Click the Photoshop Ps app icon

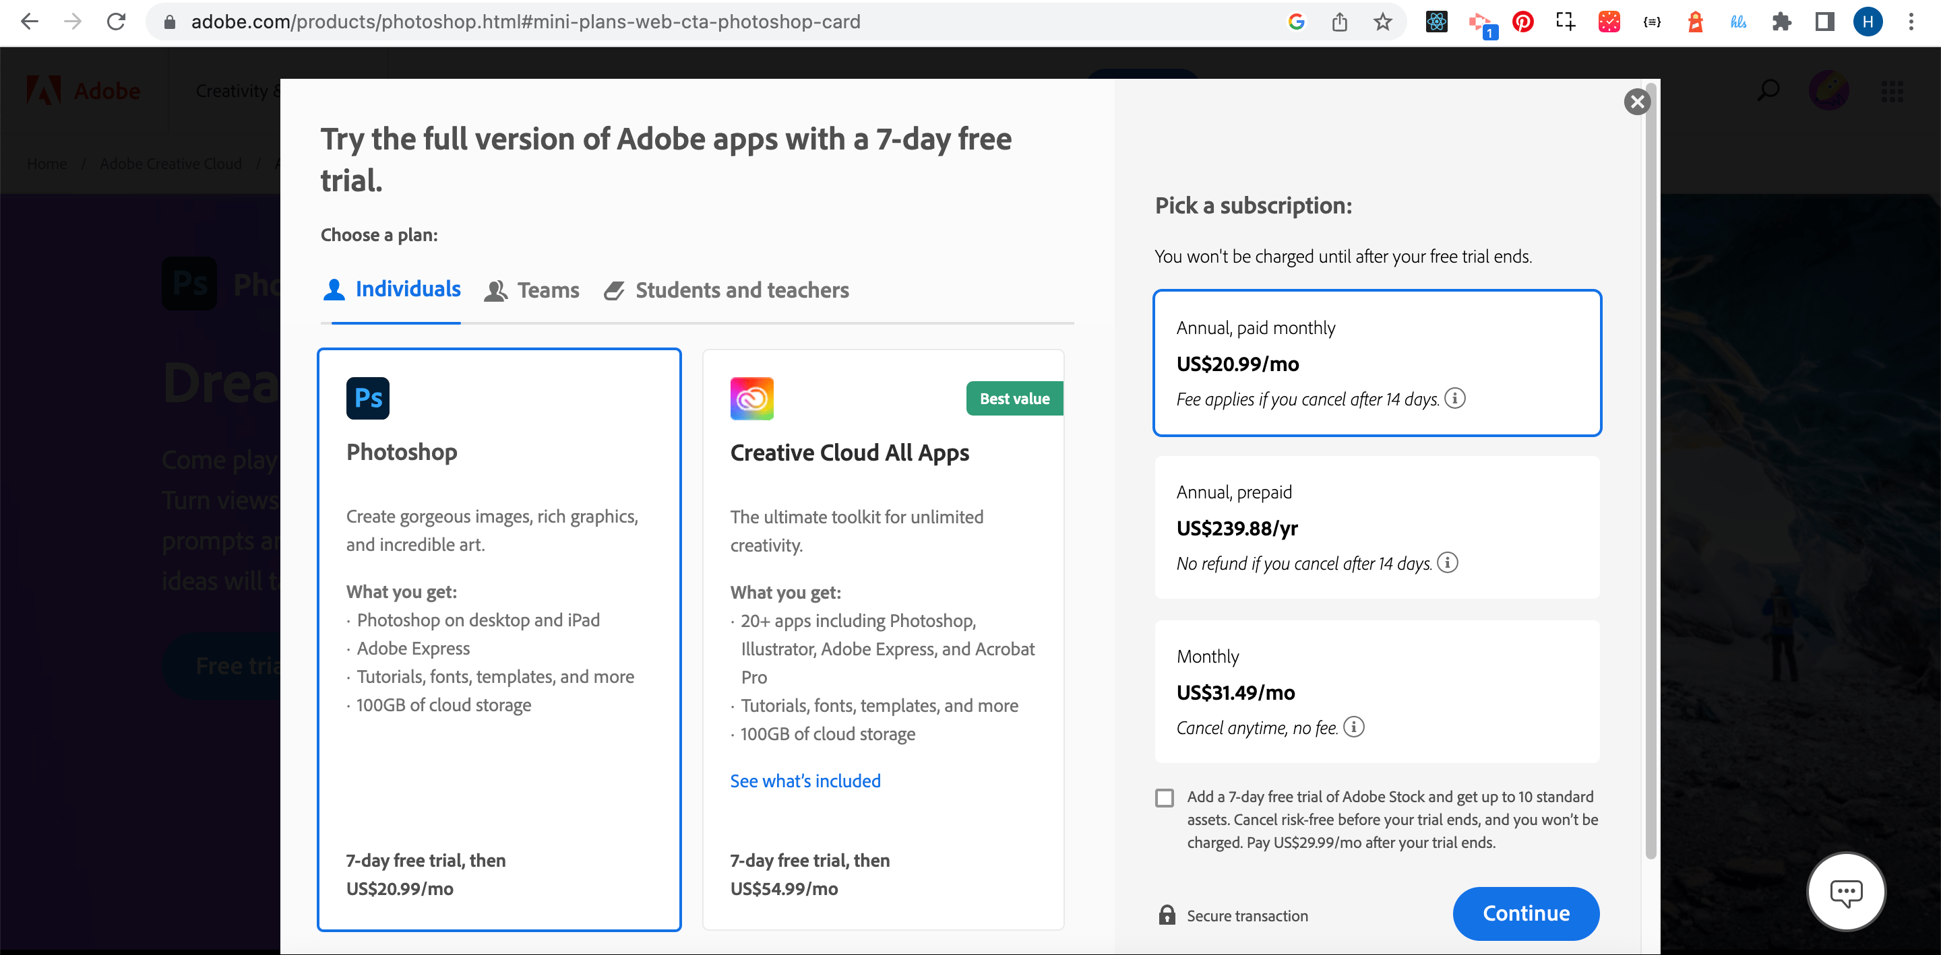click(368, 397)
